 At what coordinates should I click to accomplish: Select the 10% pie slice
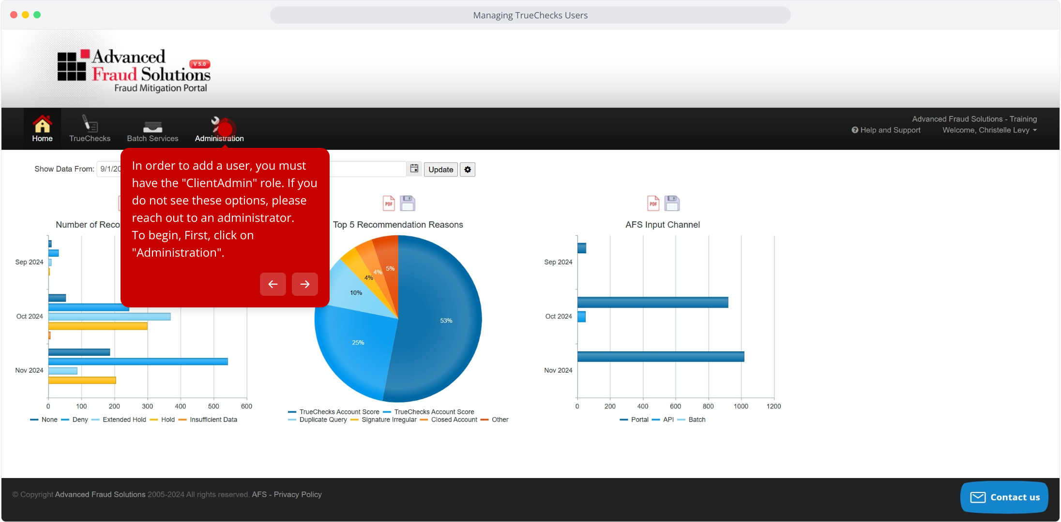pos(356,292)
